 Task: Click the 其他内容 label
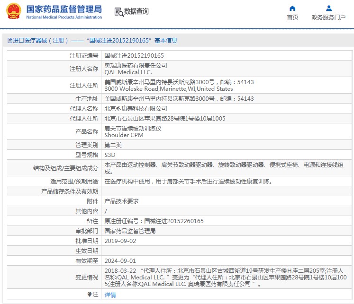point(87,211)
